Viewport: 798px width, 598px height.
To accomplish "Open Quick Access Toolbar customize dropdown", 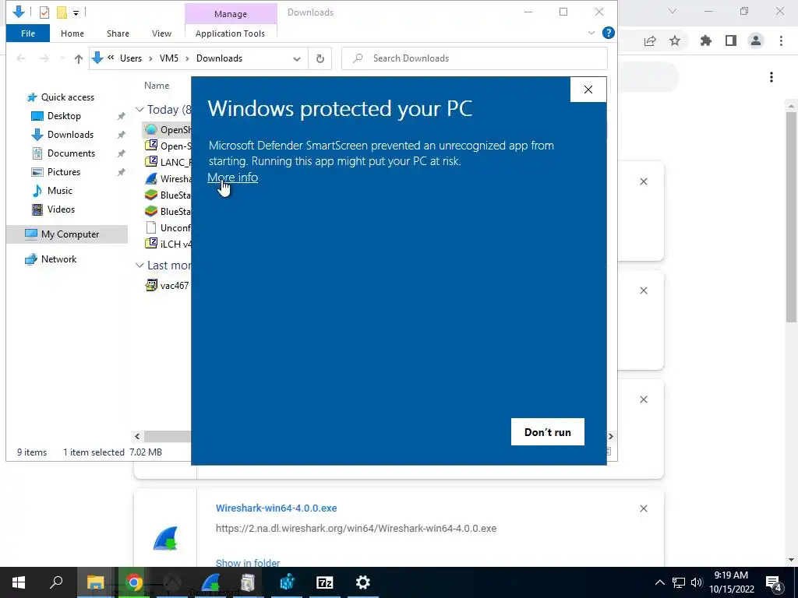I will (76, 12).
